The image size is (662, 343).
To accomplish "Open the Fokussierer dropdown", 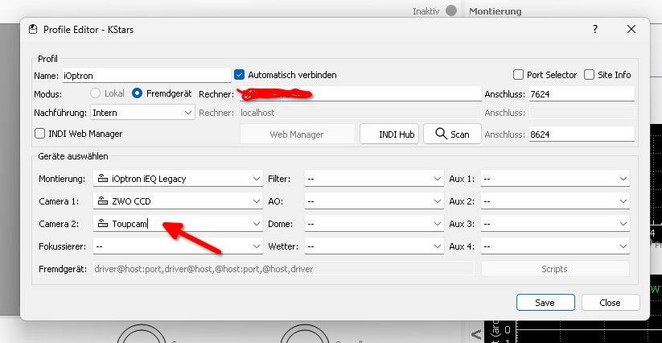I will pyautogui.click(x=178, y=246).
